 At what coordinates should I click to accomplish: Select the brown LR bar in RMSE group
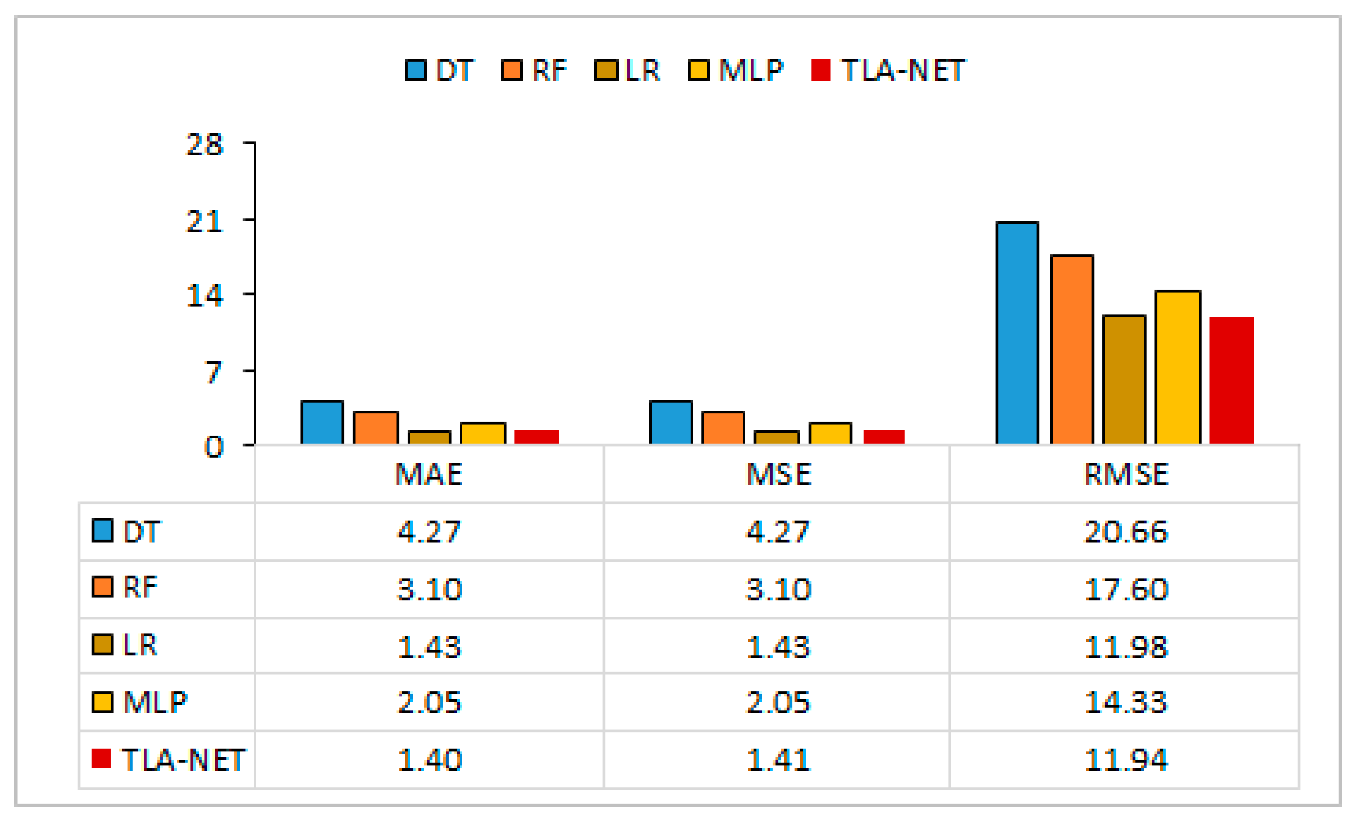[1124, 380]
